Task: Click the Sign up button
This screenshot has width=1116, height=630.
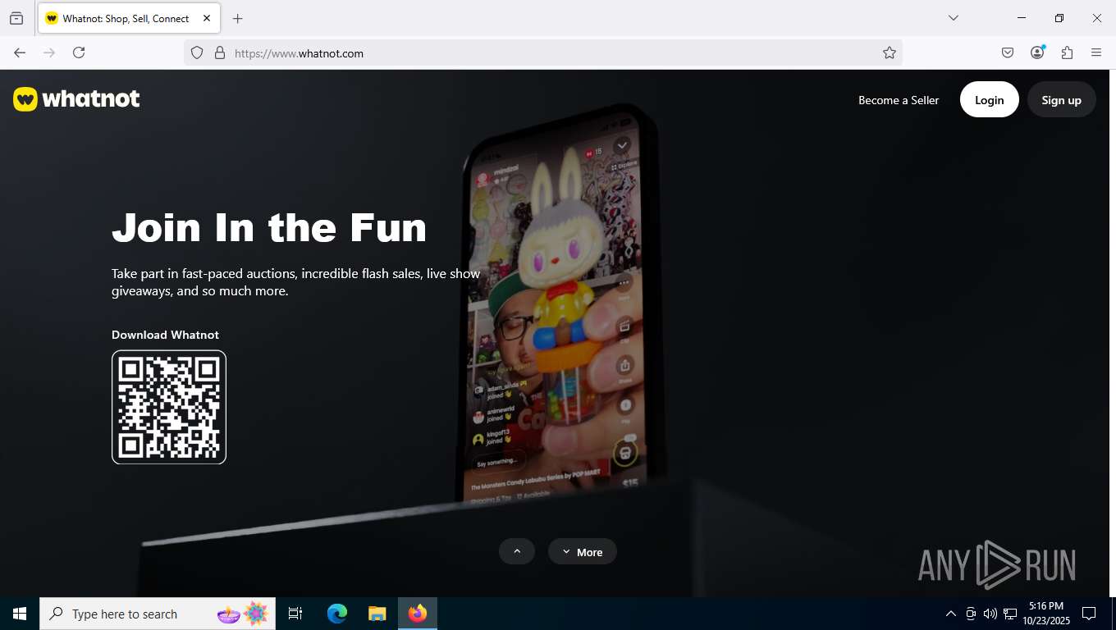Action: (1062, 99)
